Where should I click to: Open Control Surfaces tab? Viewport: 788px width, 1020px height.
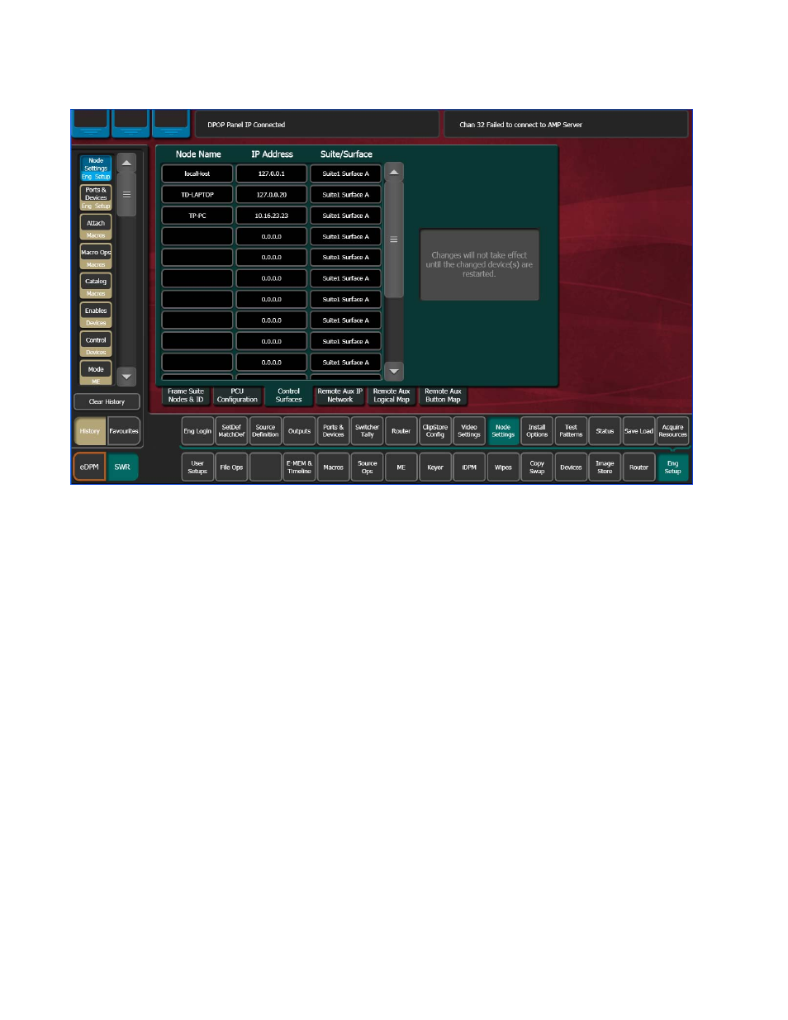[x=288, y=396]
